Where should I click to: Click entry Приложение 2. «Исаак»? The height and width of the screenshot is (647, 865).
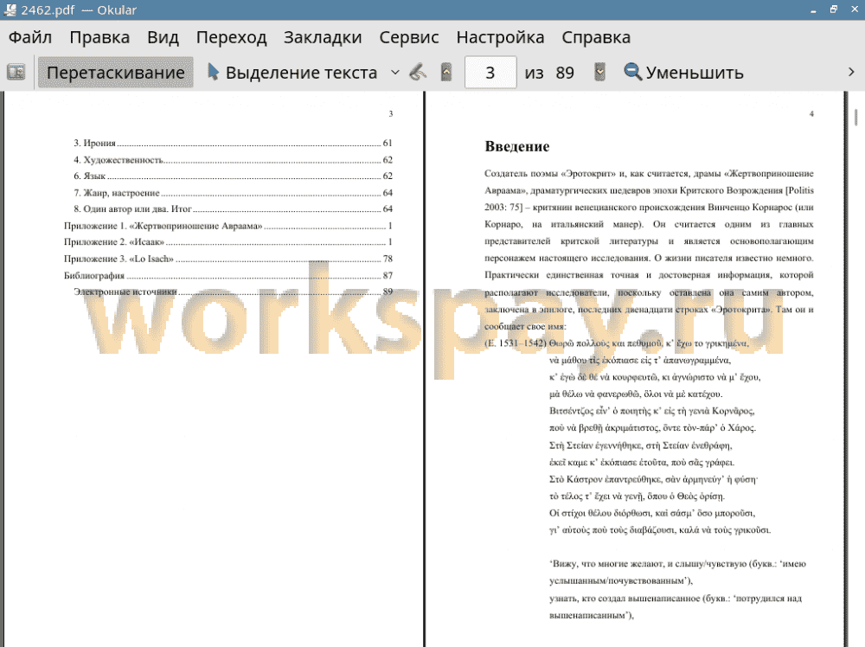coord(227,241)
